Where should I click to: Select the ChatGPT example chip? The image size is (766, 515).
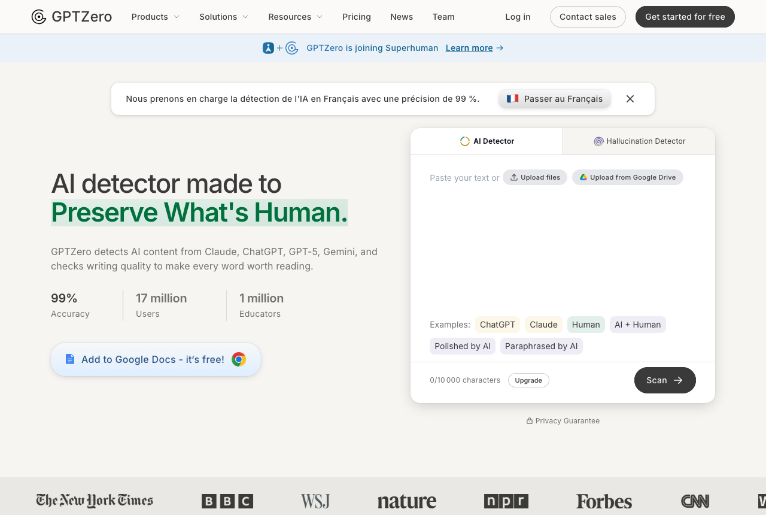pyautogui.click(x=497, y=325)
